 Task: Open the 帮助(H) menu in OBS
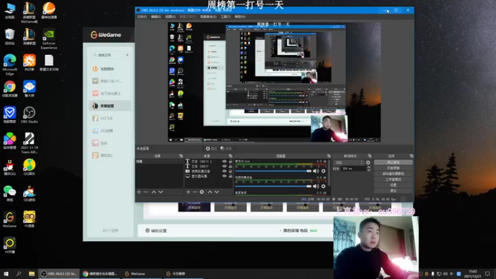(x=240, y=17)
